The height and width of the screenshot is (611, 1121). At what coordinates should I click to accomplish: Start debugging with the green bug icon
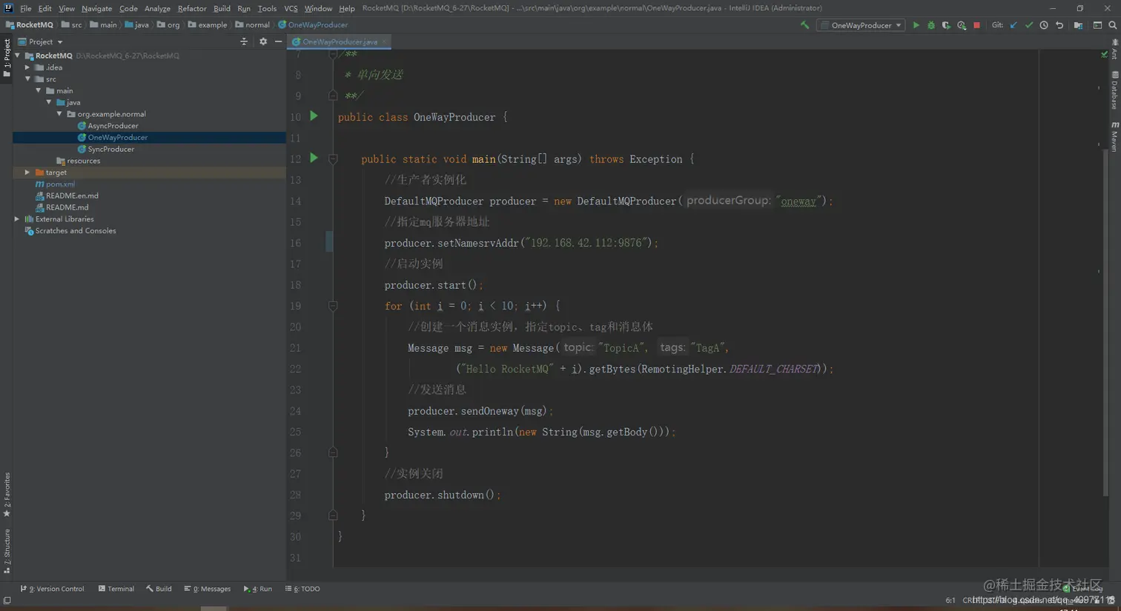point(931,25)
